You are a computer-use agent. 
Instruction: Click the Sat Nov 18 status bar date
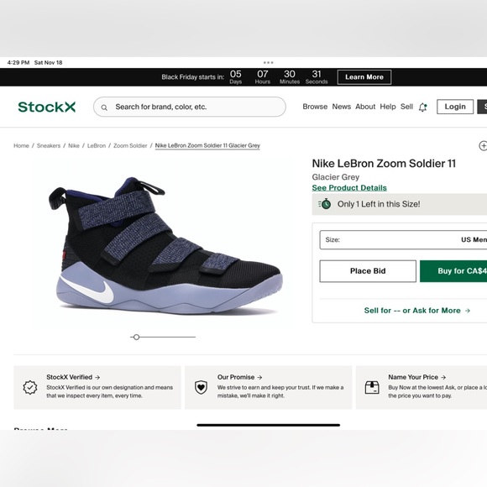[48, 62]
